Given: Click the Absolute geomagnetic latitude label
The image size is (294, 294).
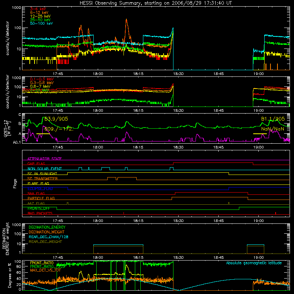Looking at the screenshot, I should click(x=254, y=263).
